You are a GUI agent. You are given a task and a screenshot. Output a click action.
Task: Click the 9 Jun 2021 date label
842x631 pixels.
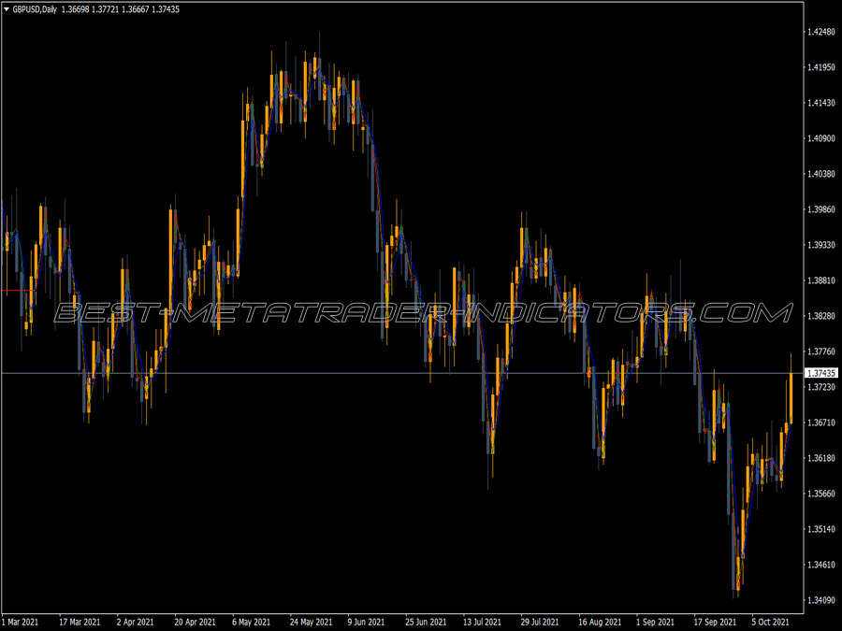pos(366,622)
